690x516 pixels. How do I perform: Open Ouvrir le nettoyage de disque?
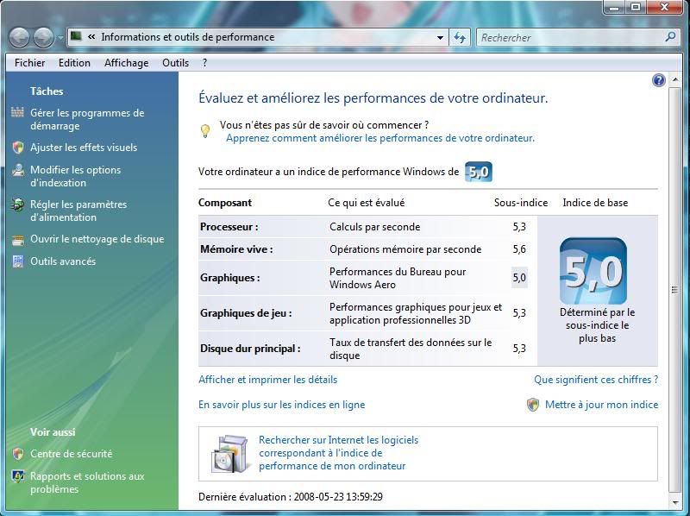[x=97, y=239]
